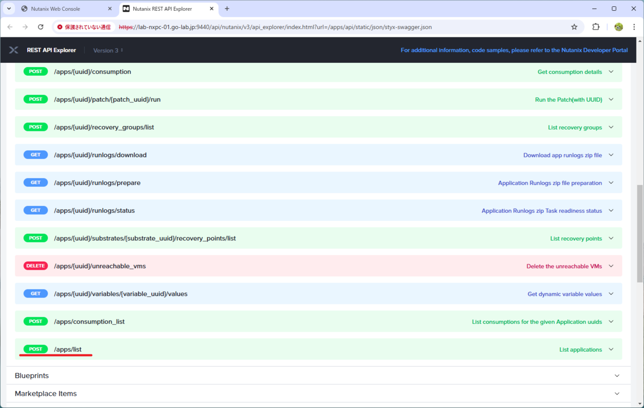Open the tab search dropdown arrow

(9, 9)
